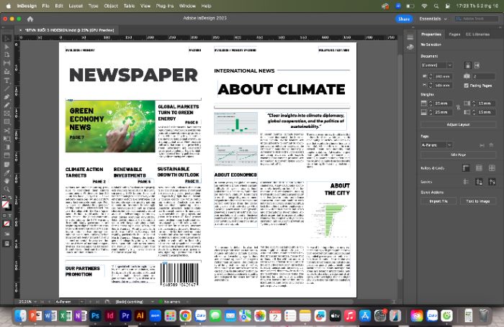
Task: Toggle document grid in Rulers & Grids
Action: [492, 168]
